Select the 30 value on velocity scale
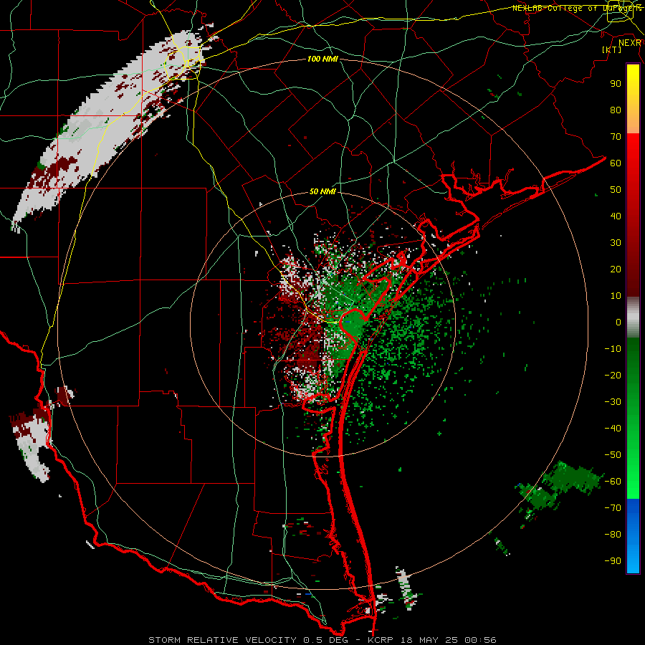Viewport: 645px width, 645px height. 616,243
